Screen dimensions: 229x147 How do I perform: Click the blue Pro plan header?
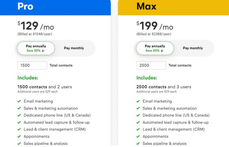pos(55,7)
